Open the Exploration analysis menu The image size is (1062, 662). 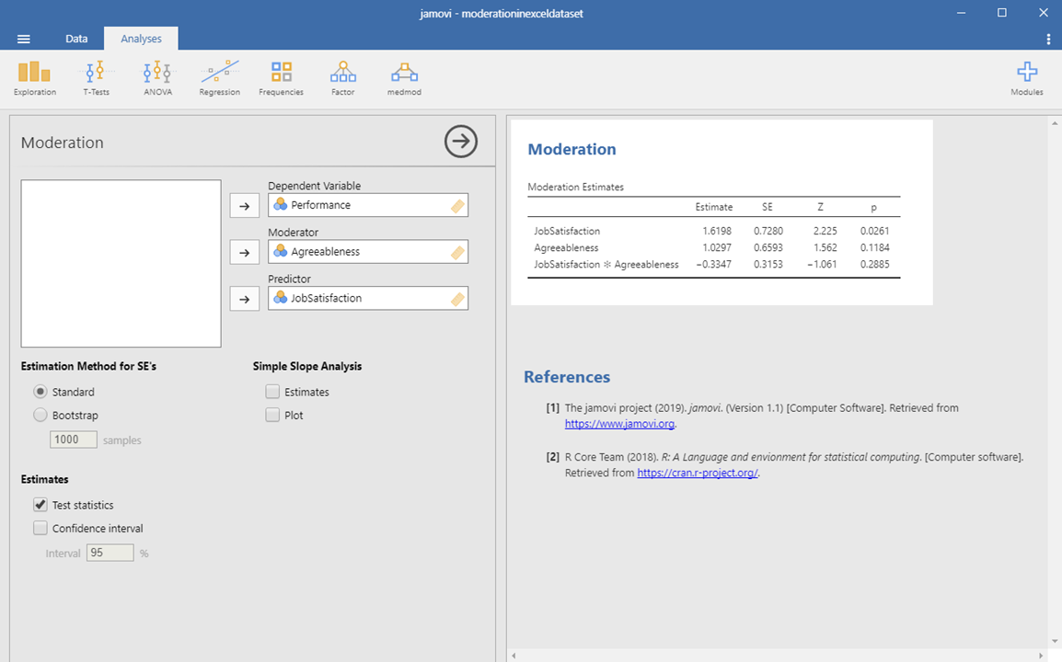click(35, 77)
